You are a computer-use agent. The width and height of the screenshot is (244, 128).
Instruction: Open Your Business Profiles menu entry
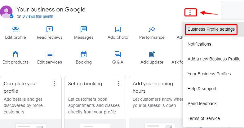(209, 74)
